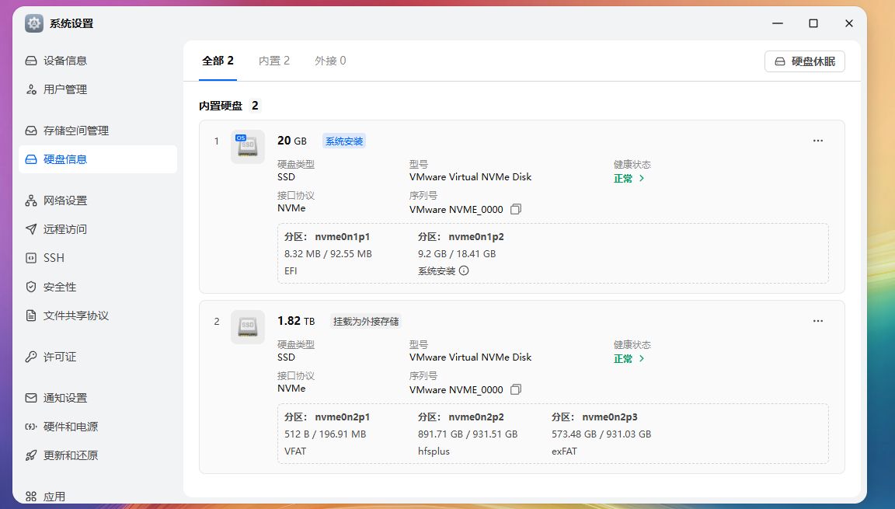The width and height of the screenshot is (895, 509).
Task: Click the 硬盘休眠 button
Action: (804, 61)
